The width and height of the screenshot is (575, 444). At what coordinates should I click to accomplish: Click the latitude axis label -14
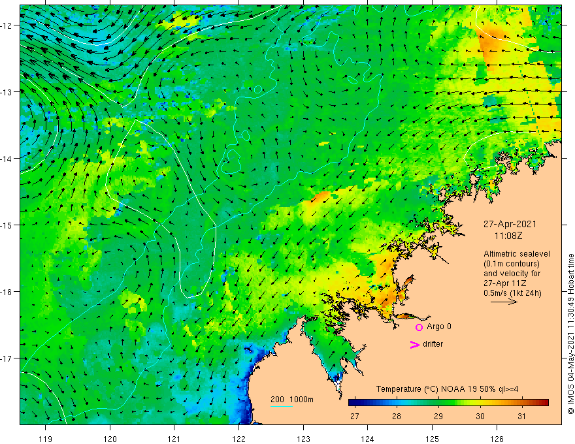click(7, 159)
